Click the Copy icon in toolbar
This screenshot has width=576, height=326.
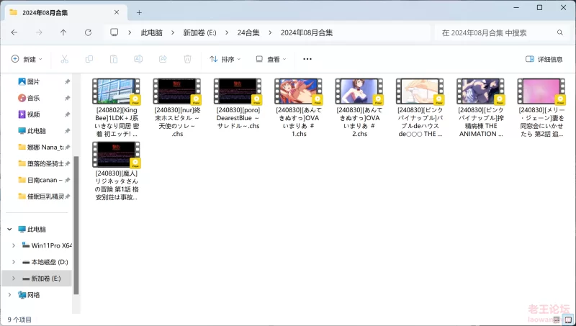(89, 59)
